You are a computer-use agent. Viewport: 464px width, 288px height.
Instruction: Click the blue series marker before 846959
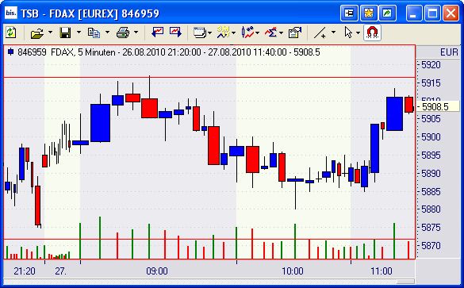11,52
